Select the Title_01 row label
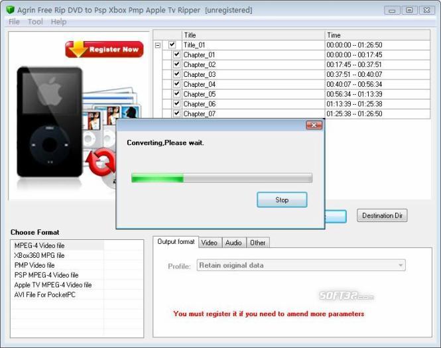 pyautogui.click(x=194, y=45)
